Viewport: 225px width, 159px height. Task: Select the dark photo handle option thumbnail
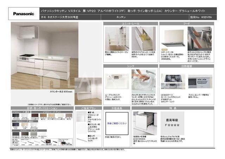coord(48,141)
